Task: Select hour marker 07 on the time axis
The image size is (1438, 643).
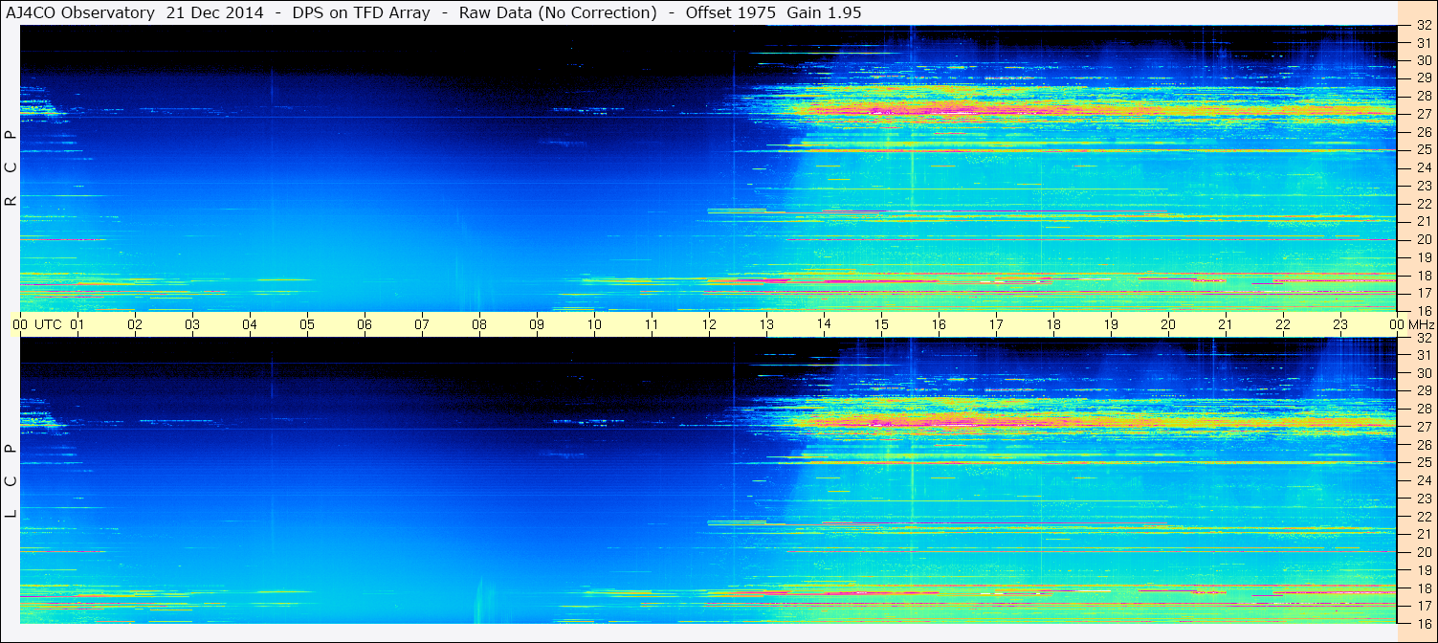Action: [422, 324]
